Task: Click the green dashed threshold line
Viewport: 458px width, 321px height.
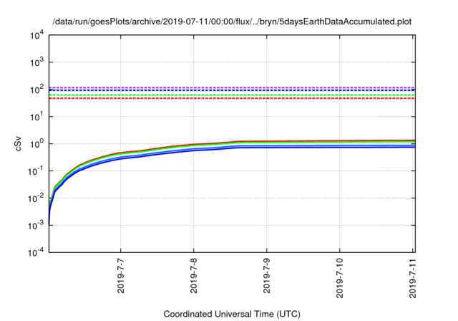Action: [x=232, y=95]
